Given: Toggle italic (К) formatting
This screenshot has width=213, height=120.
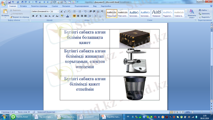Looking at the screenshot, I should 36,16.
